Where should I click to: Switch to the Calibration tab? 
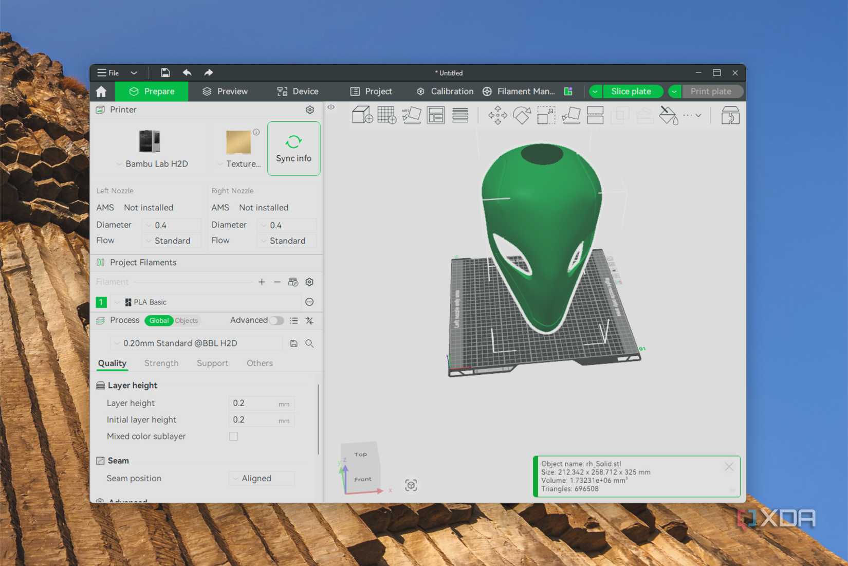point(445,92)
